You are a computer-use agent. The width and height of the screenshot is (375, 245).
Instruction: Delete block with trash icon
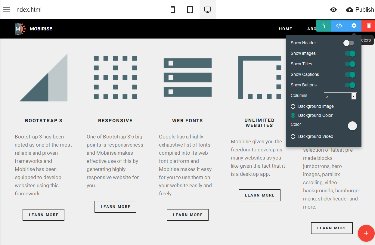click(x=368, y=26)
